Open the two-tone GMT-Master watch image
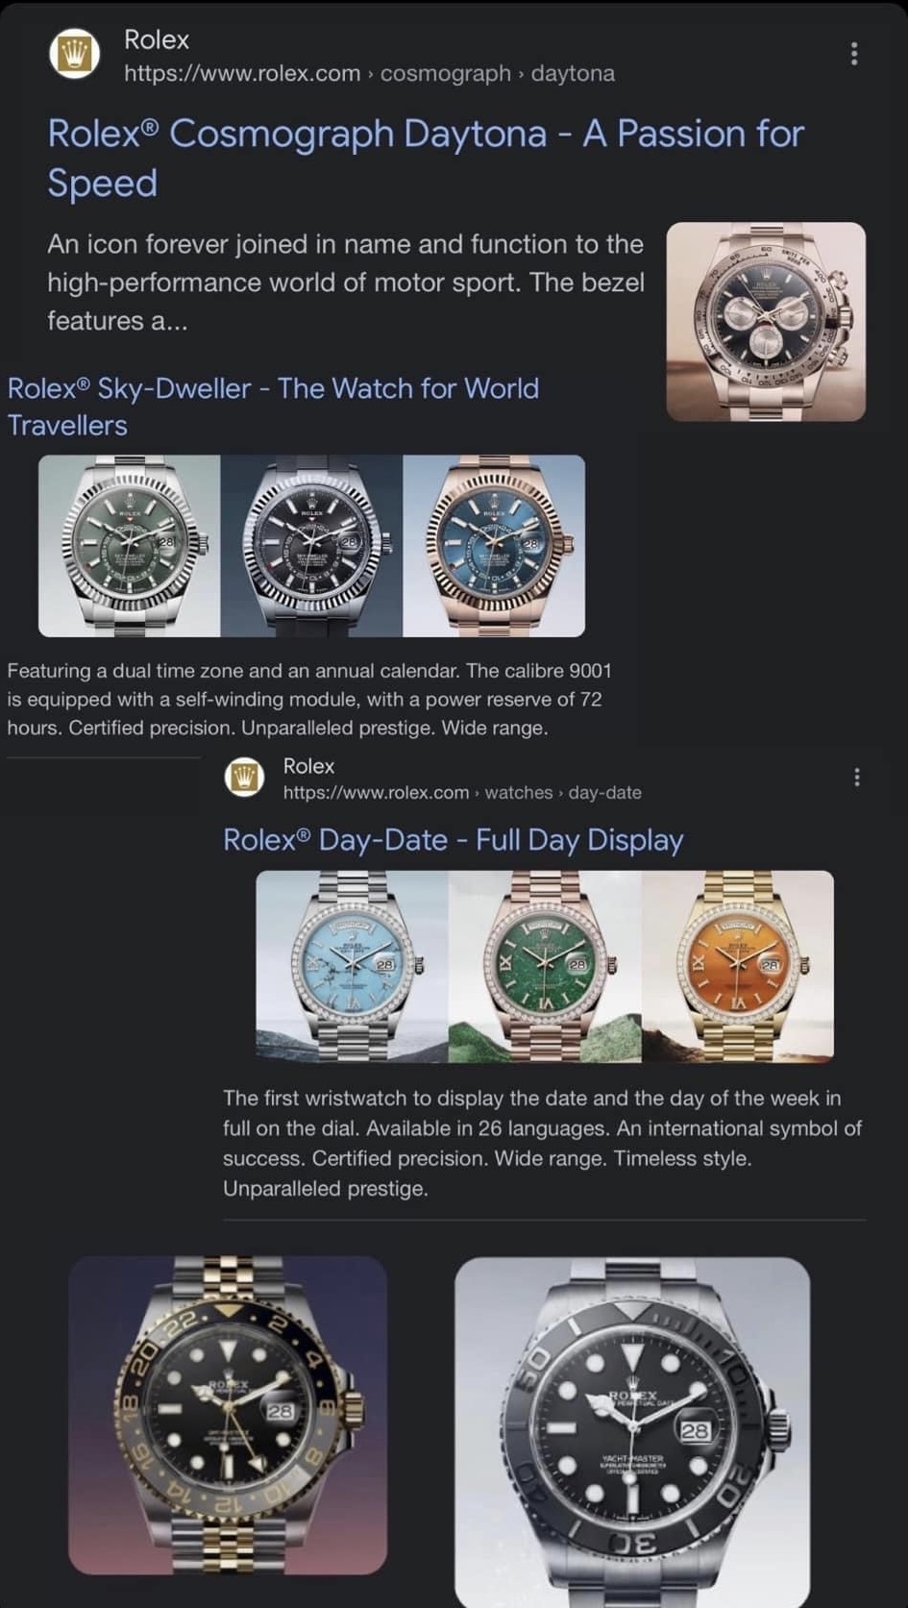The width and height of the screenshot is (908, 1608). [x=228, y=1415]
